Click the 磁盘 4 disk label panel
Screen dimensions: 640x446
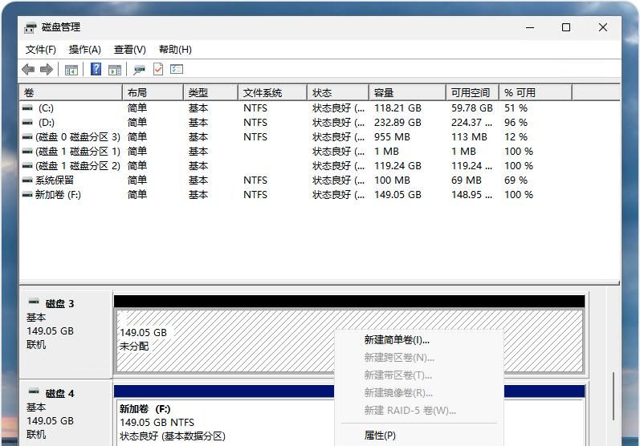[x=67, y=413]
